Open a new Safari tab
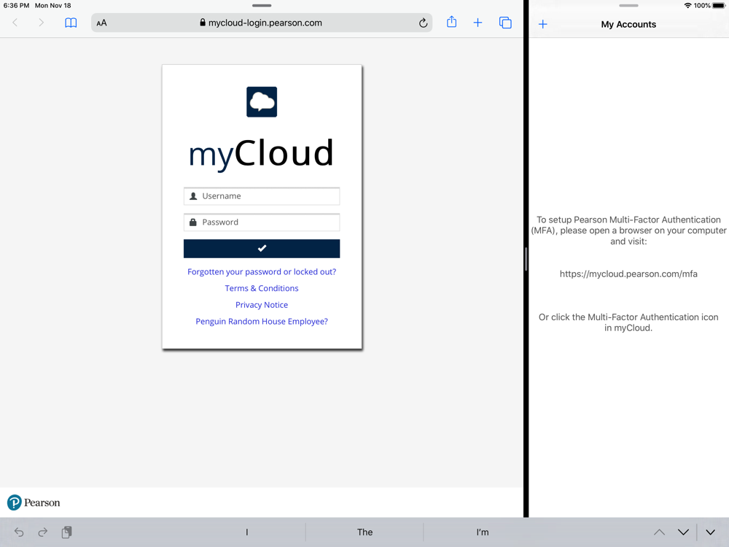Viewport: 729px width, 547px height. pos(477,23)
